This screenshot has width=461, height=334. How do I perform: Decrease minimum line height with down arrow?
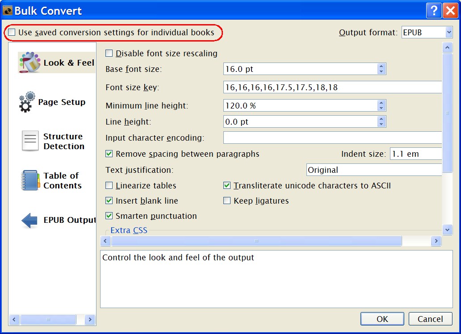[x=381, y=108]
